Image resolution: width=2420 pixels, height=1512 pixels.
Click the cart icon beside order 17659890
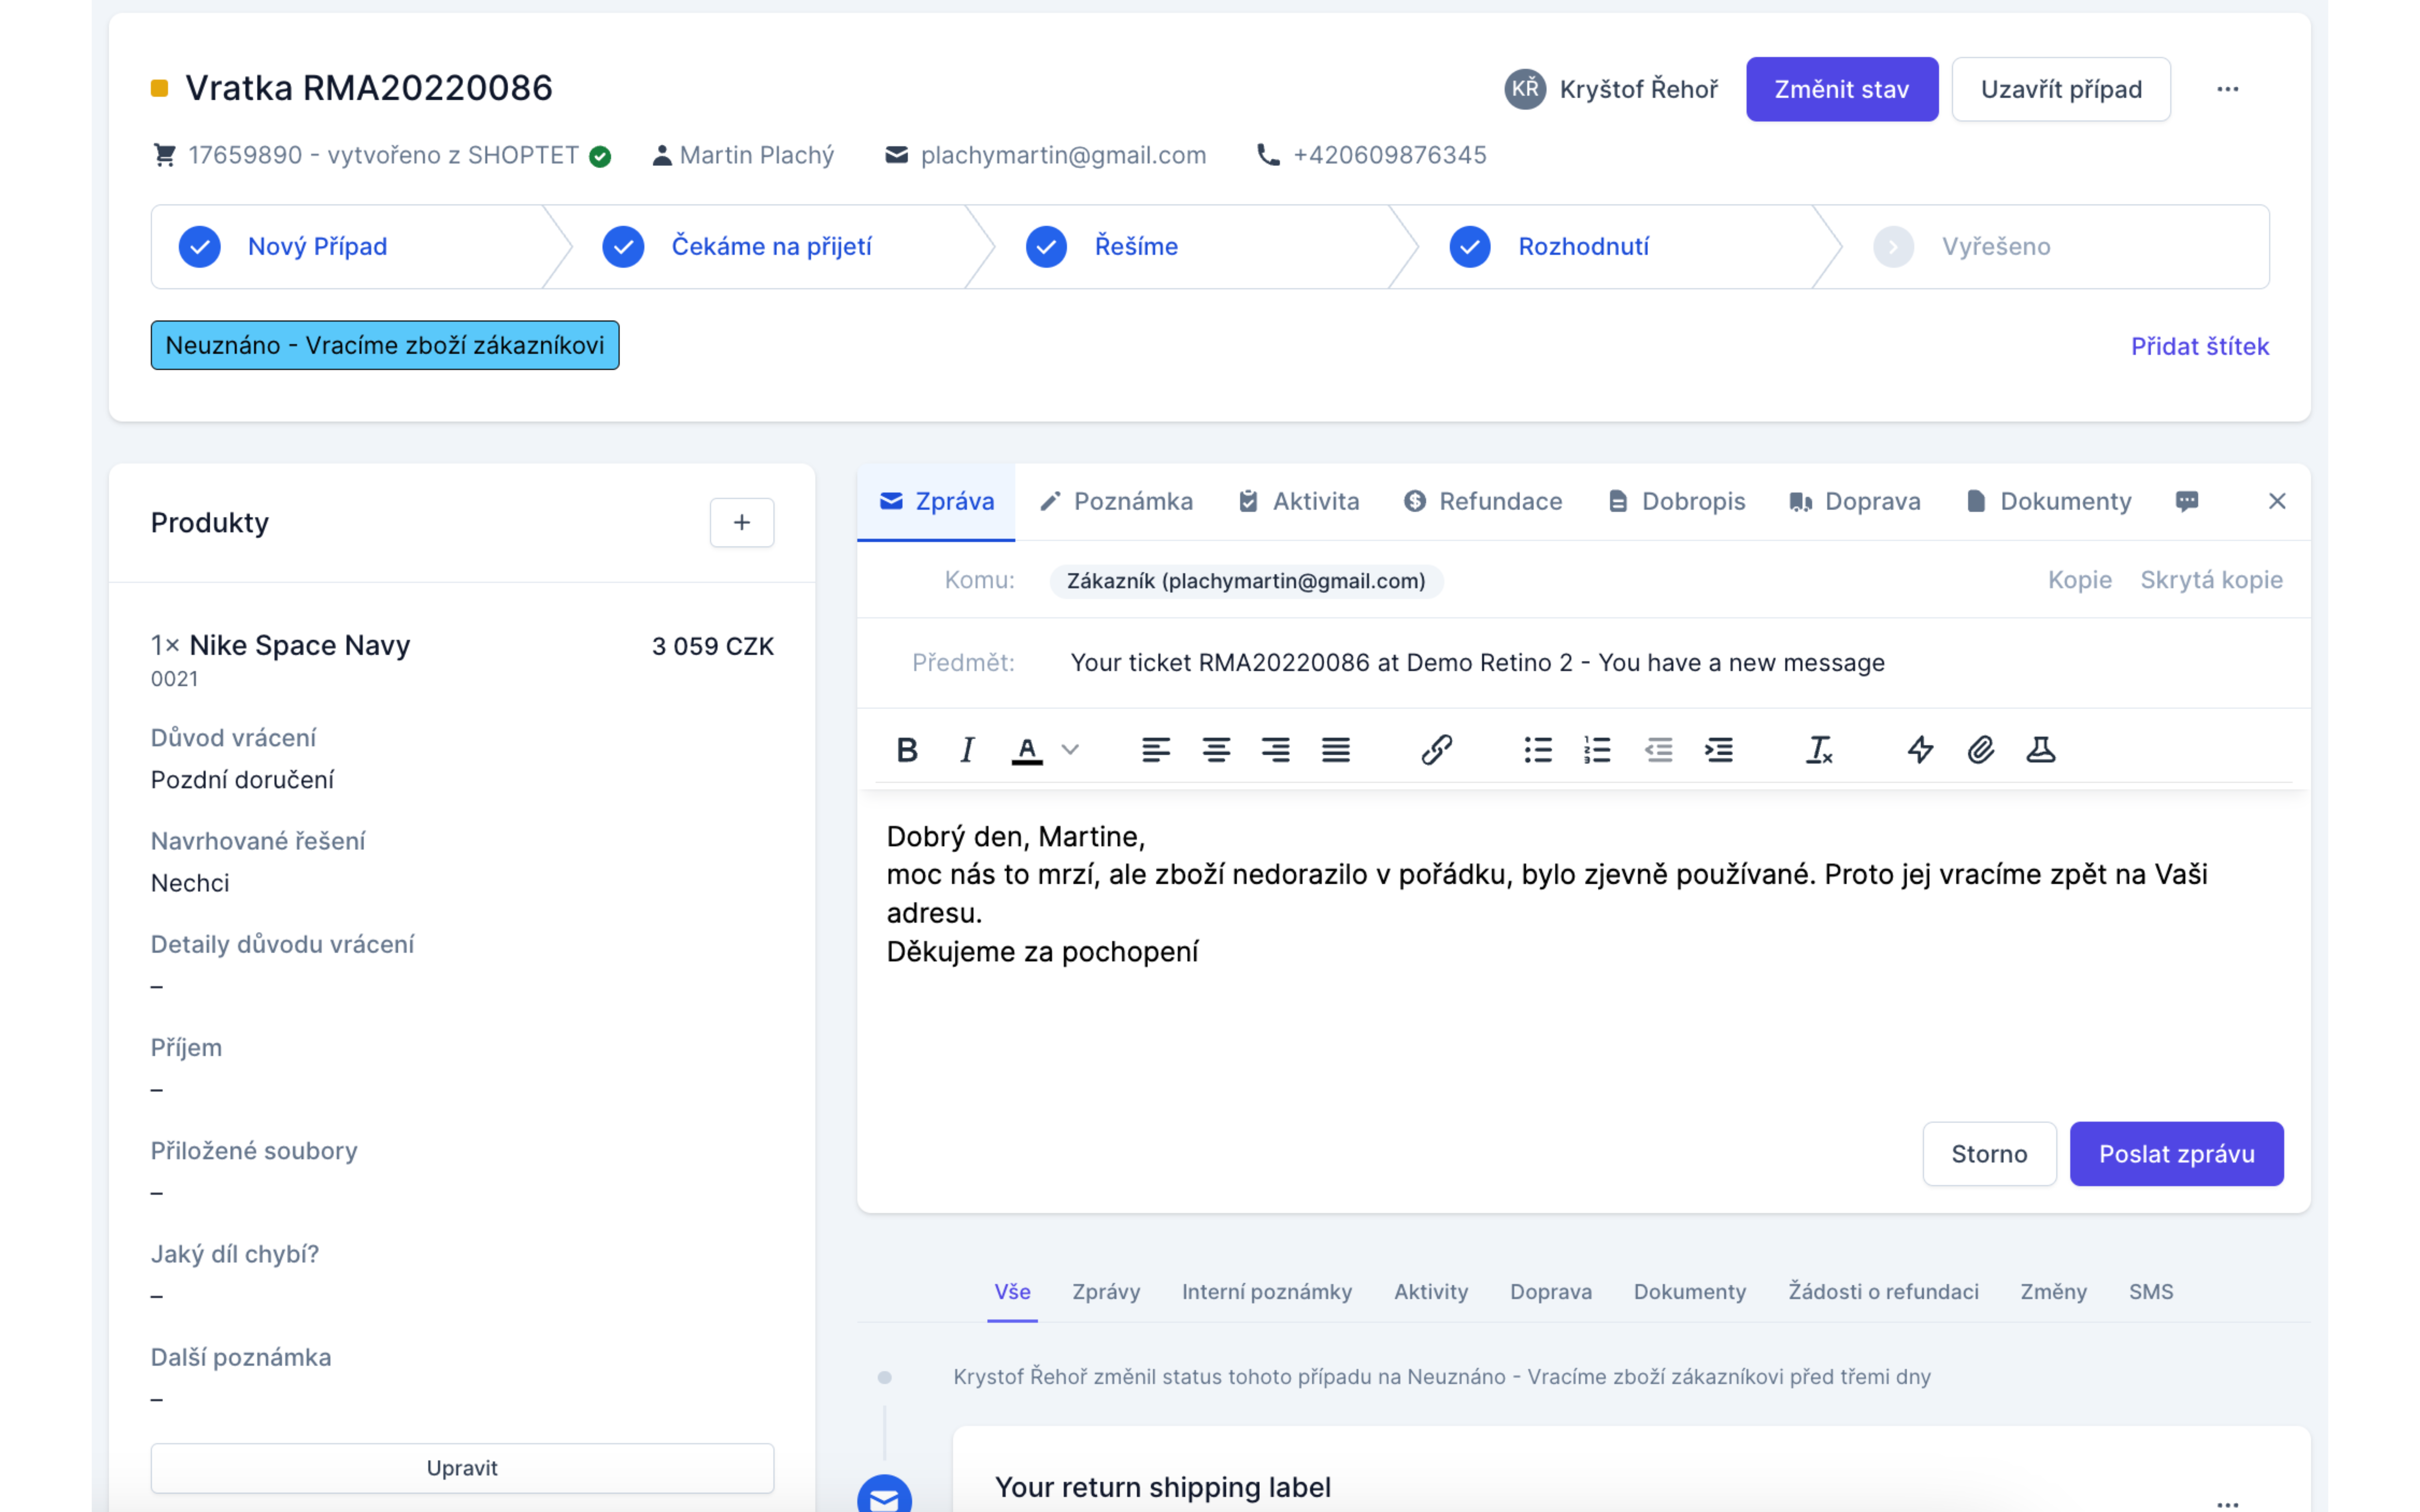click(165, 155)
